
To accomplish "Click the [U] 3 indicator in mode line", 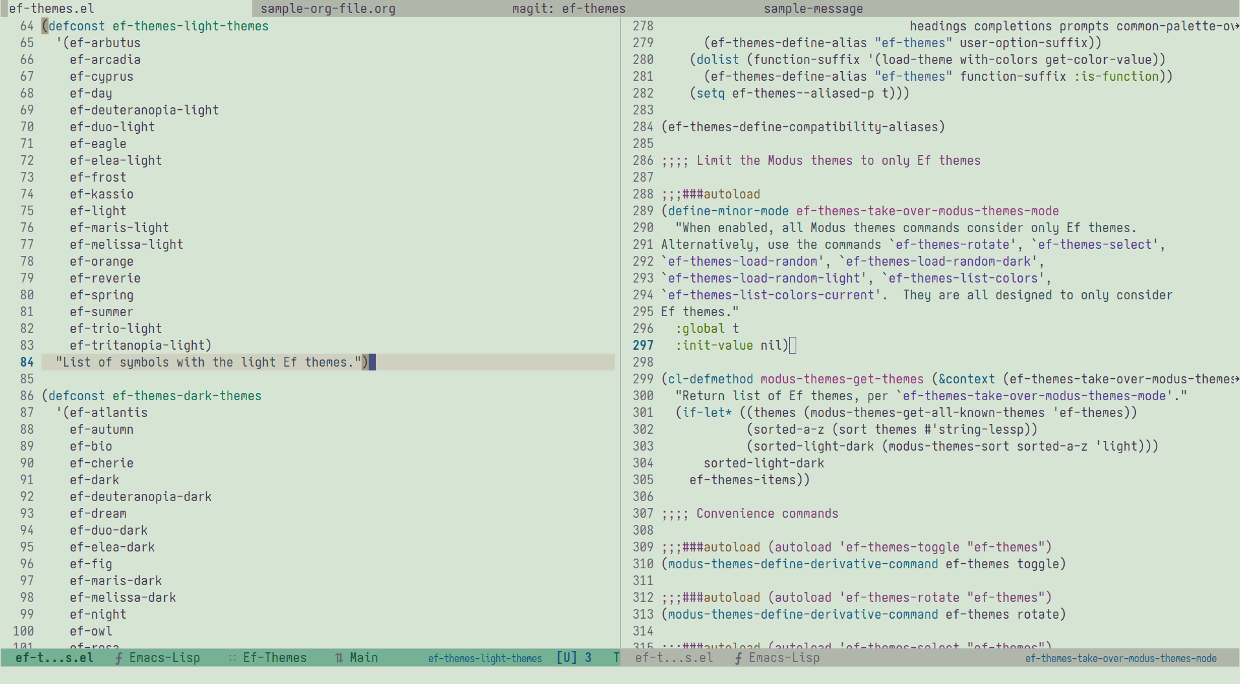I will coord(574,657).
